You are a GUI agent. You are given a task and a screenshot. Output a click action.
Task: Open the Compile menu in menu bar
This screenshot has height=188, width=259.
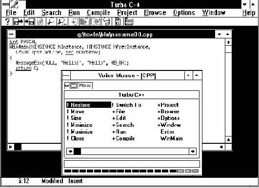99,13
